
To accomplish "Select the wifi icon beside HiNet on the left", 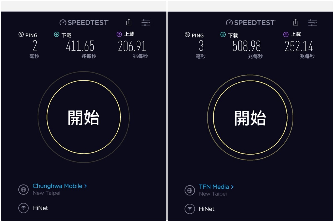I will [24, 208].
